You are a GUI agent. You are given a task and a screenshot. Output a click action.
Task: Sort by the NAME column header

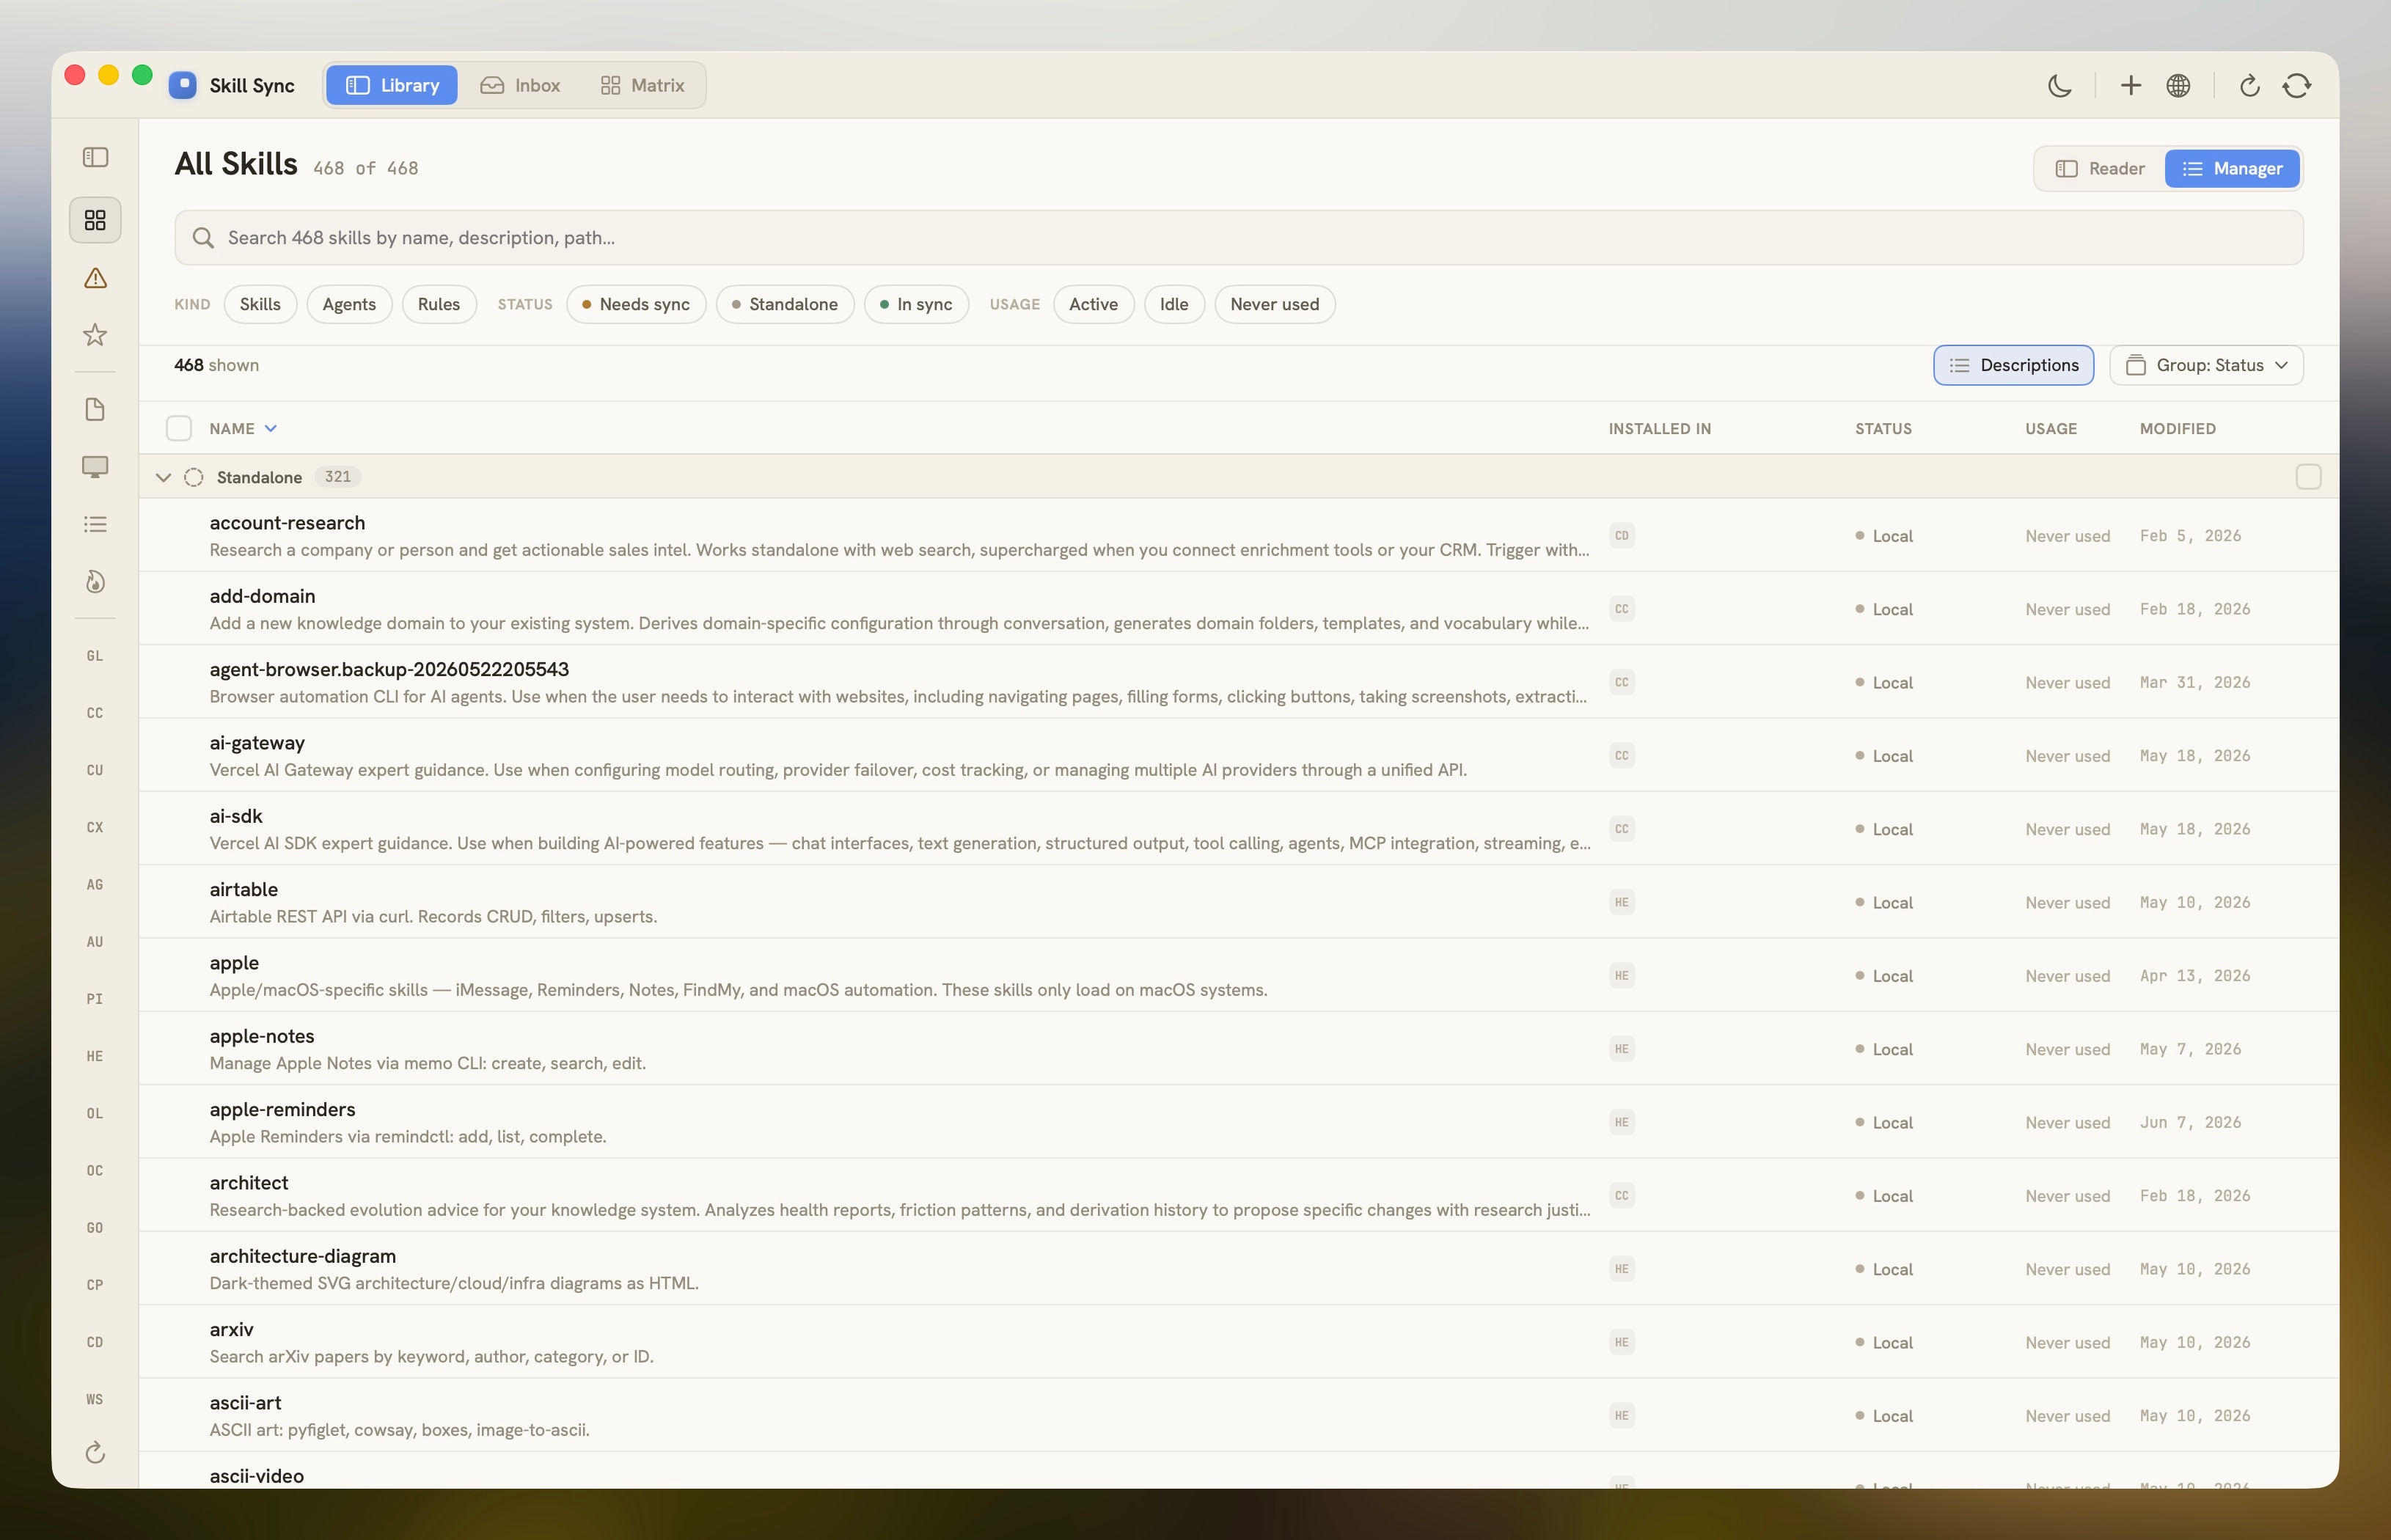pyautogui.click(x=243, y=429)
